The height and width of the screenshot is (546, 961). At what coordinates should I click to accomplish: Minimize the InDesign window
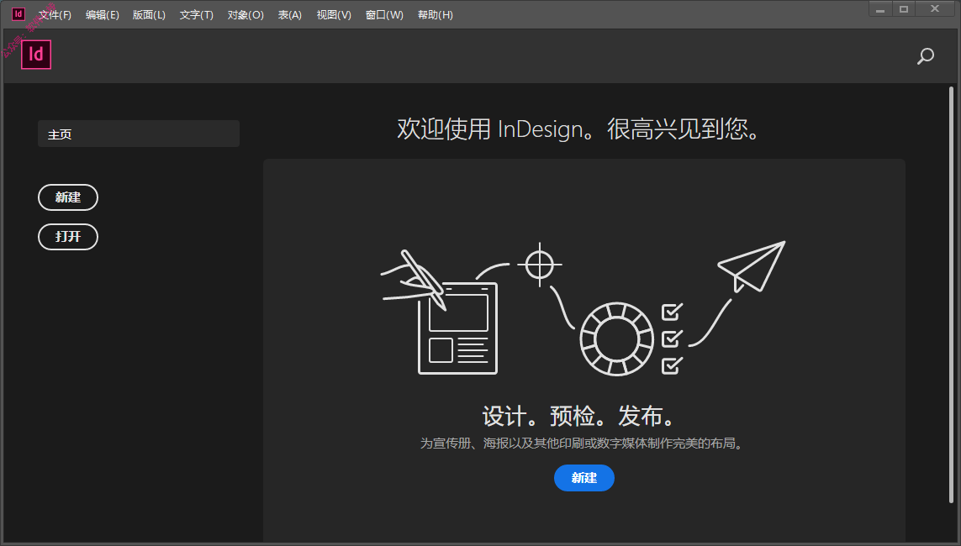[880, 9]
